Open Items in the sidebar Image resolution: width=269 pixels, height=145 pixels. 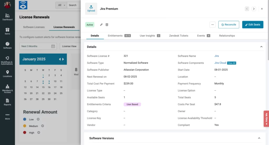point(7,31)
